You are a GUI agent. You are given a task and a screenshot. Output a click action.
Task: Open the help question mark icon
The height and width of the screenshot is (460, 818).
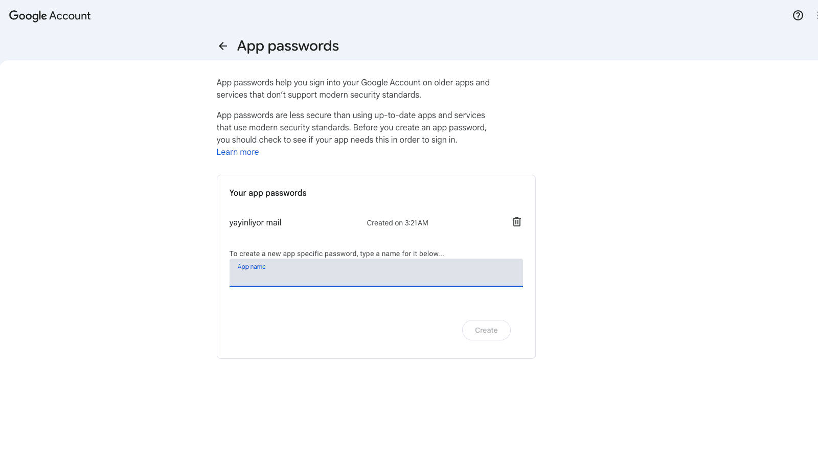[798, 15]
